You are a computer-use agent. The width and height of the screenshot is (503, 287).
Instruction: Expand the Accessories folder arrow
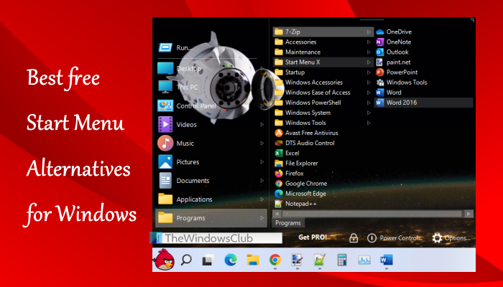tap(369, 42)
